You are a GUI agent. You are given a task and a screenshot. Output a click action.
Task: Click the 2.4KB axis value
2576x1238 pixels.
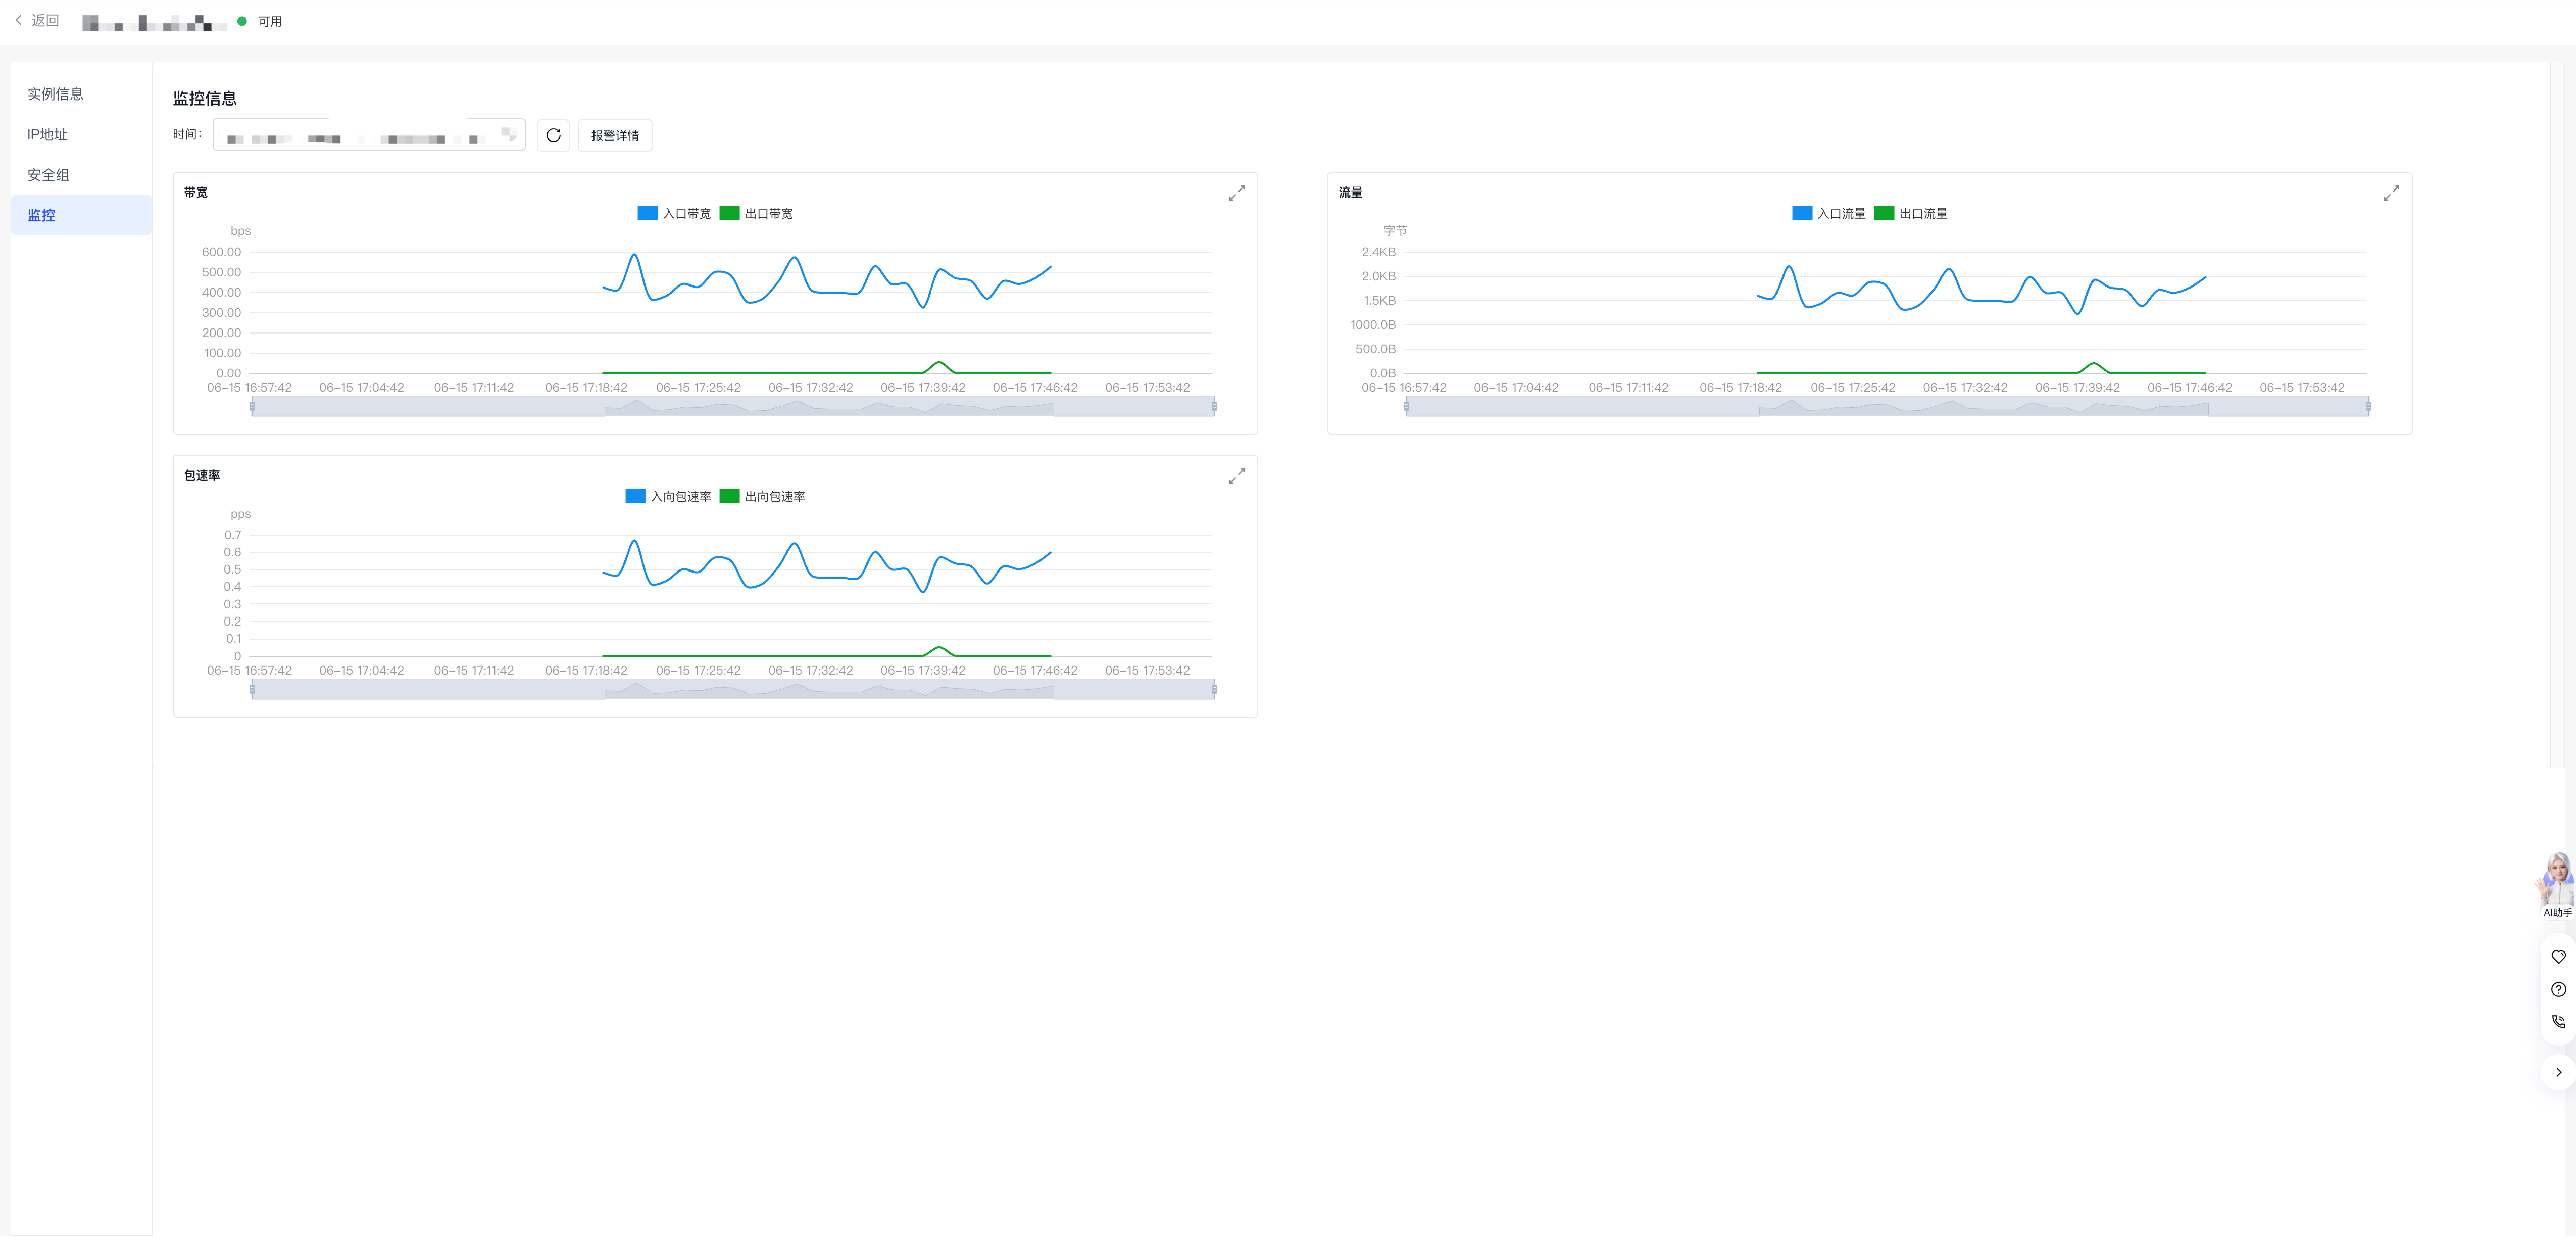click(1379, 252)
